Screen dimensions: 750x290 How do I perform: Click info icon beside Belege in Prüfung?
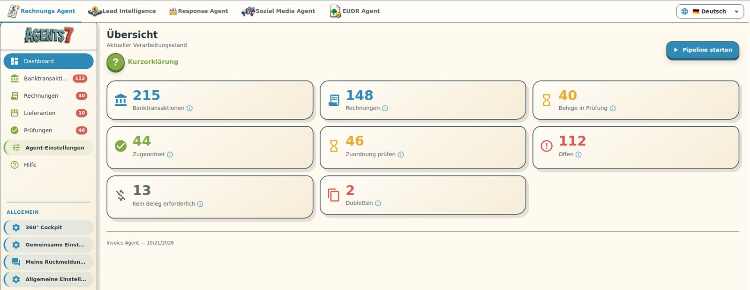(613, 109)
